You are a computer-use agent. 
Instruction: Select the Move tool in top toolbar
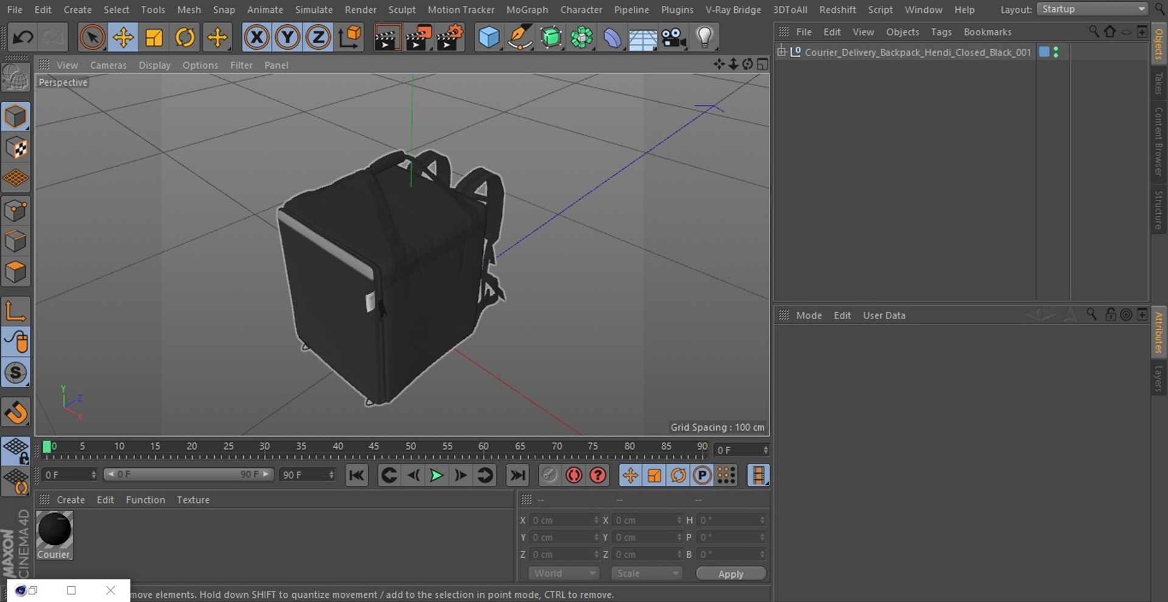tap(123, 38)
